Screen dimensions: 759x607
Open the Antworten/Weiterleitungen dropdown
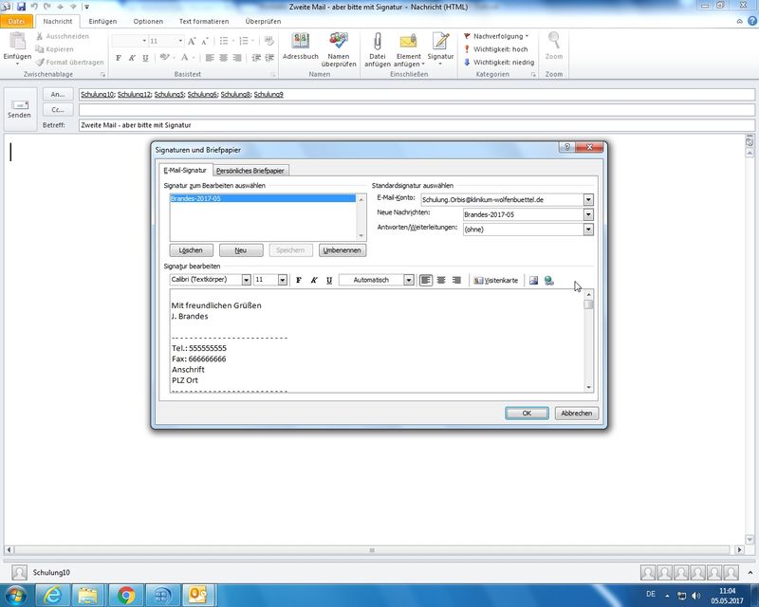click(588, 230)
